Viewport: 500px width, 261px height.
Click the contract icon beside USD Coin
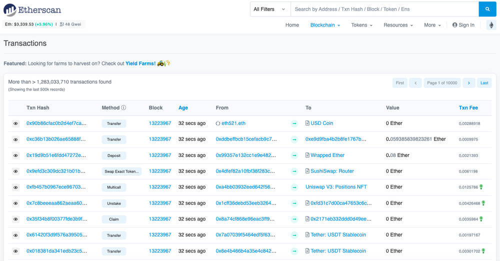pos(307,123)
